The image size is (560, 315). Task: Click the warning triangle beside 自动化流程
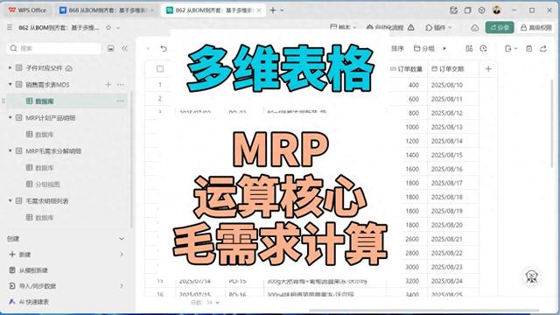click(x=411, y=27)
